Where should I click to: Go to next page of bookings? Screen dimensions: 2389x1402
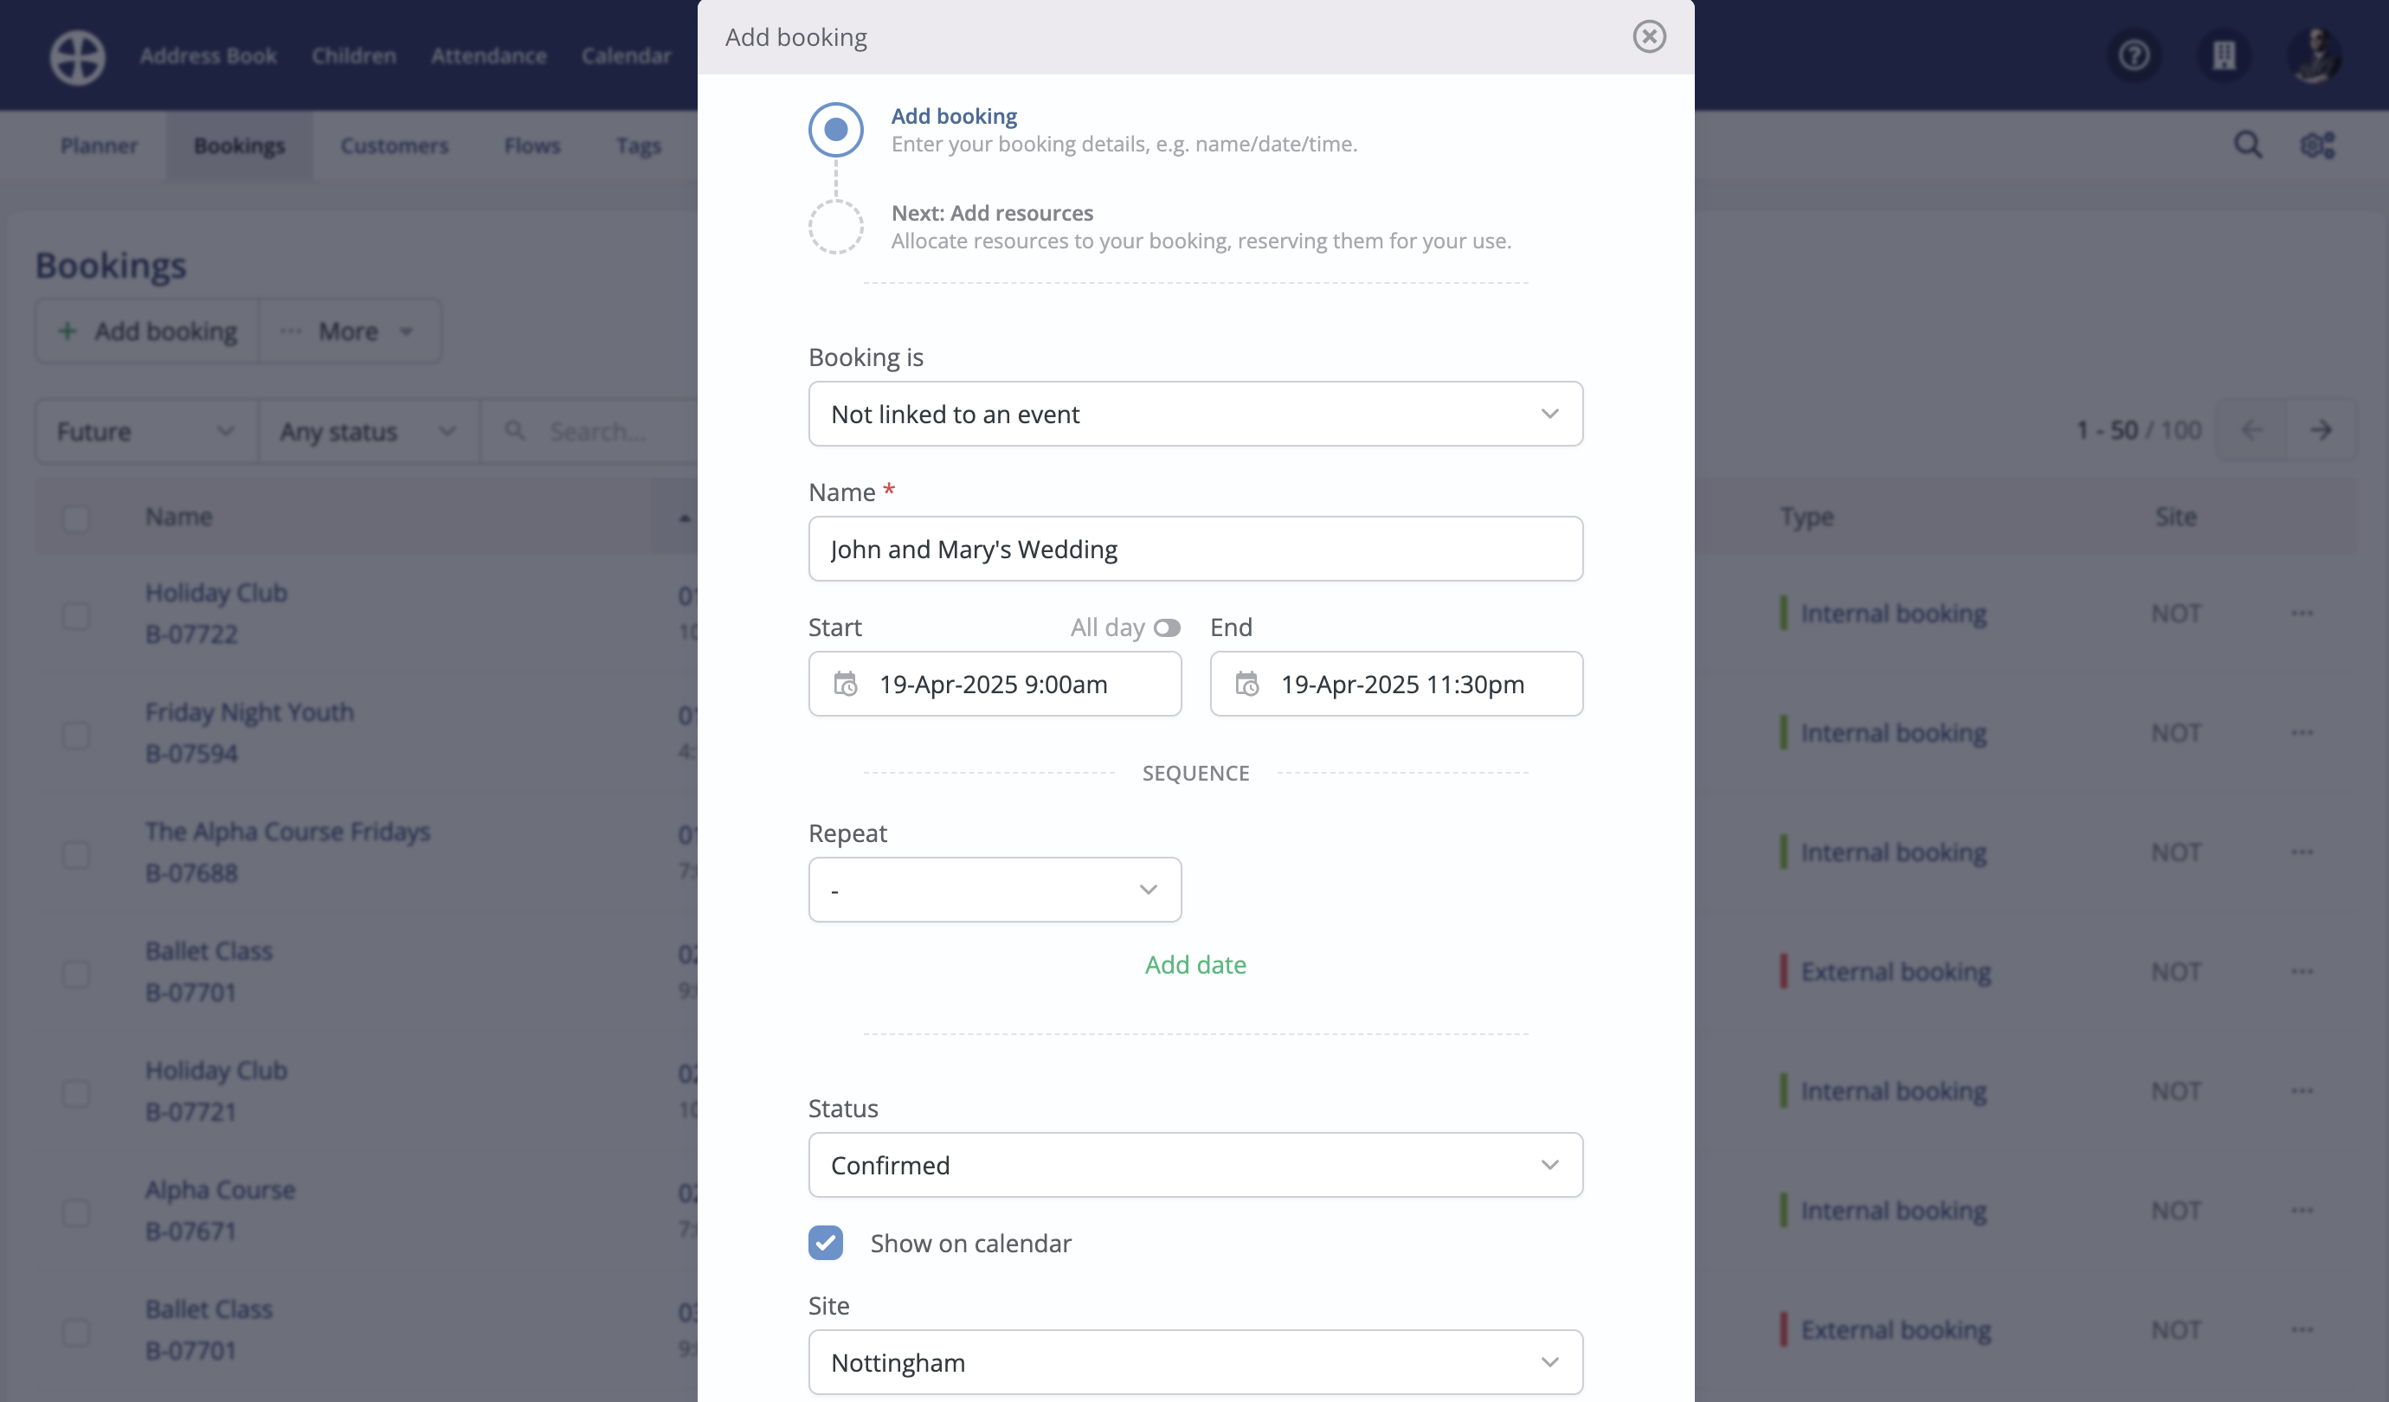click(2320, 430)
